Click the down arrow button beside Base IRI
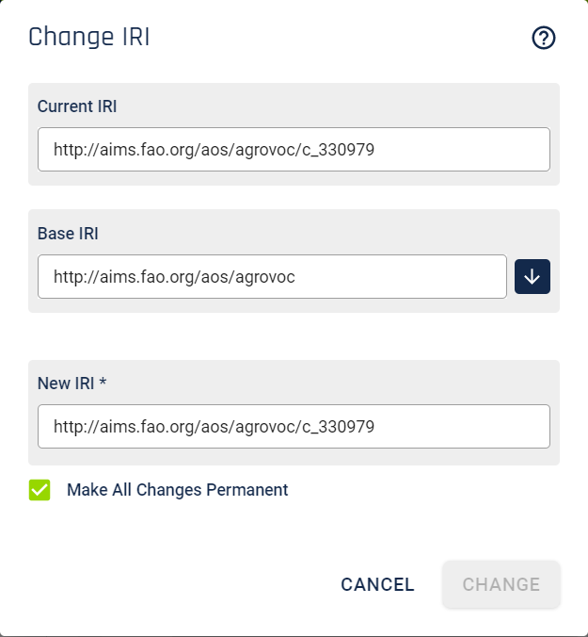The image size is (588, 637). pyautogui.click(x=532, y=277)
